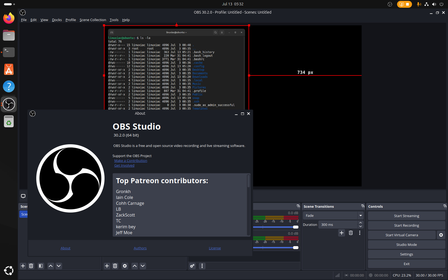Remove the selected scene with the trash icon
Image resolution: width=448 pixels, height=280 pixels.
[31, 266]
